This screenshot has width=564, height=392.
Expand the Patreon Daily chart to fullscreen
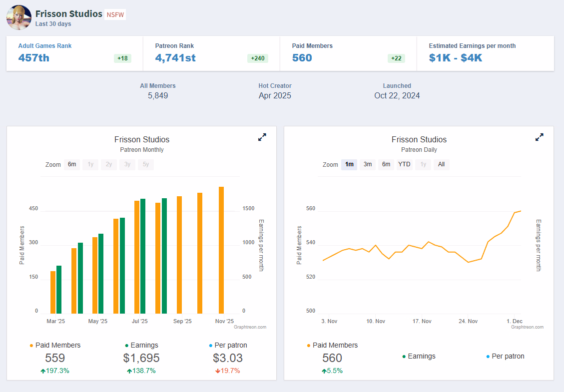pos(539,137)
